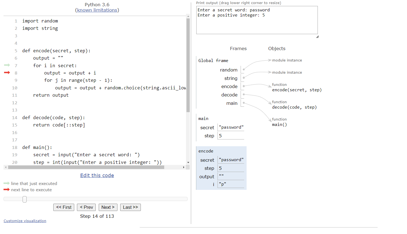Image resolution: width=407 pixels, height=234 pixels.
Task: Click the scroll-right arrow of code pane
Action: click(184, 167)
